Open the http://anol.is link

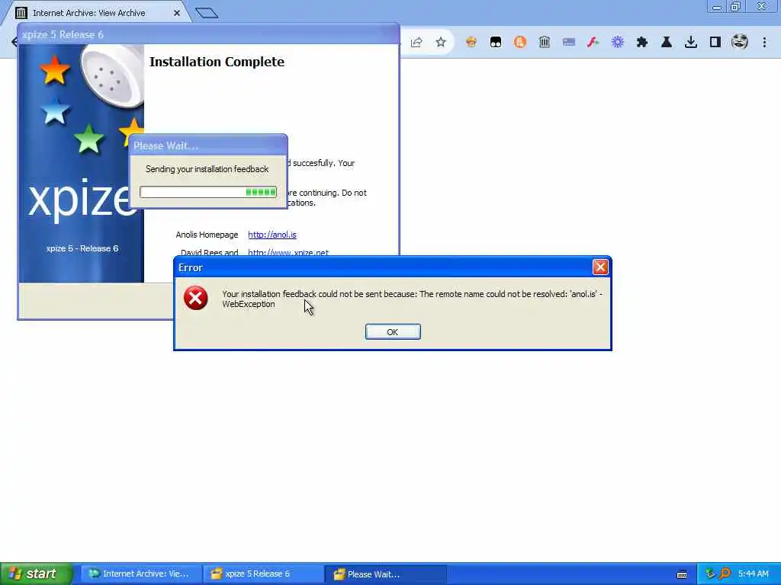pos(272,235)
